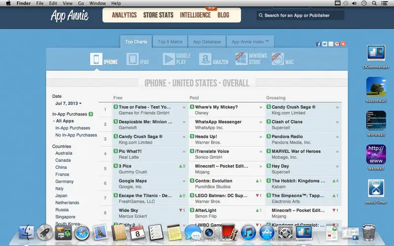The height and width of the screenshot is (246, 394).
Task: Go to the App Annie logo homepage
Action: pyautogui.click(x=69, y=16)
